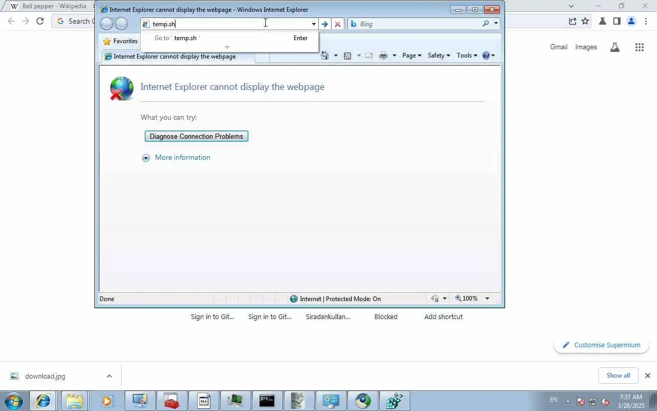The width and height of the screenshot is (657, 411).
Task: Click the privacy report icon in status bar
Action: point(435,298)
